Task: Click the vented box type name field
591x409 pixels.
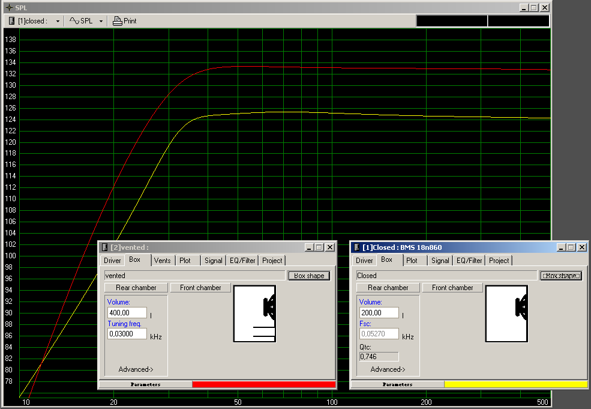Action: tap(194, 276)
